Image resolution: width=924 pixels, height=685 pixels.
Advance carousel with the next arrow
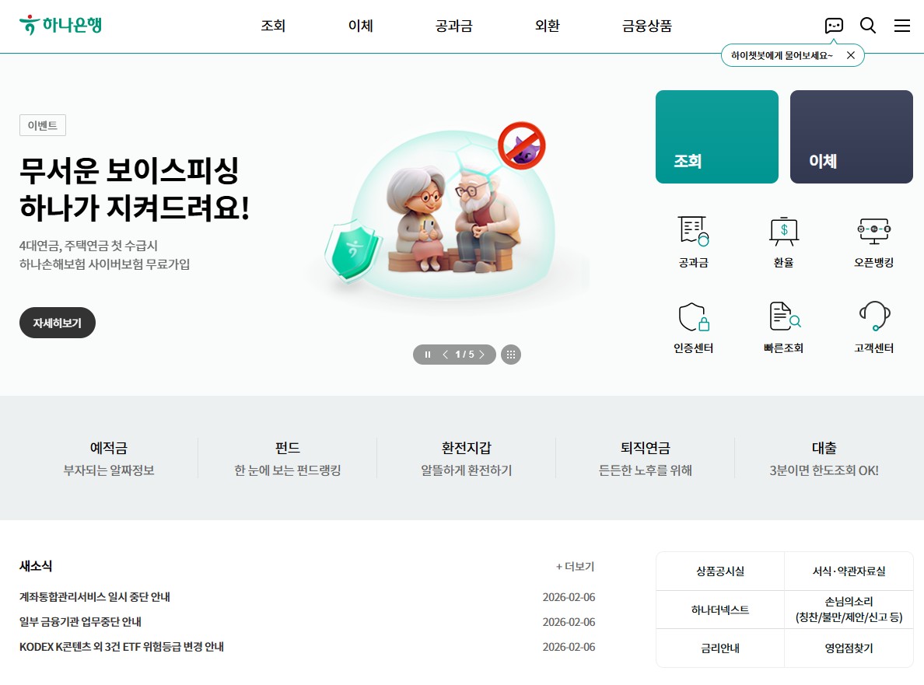point(481,354)
